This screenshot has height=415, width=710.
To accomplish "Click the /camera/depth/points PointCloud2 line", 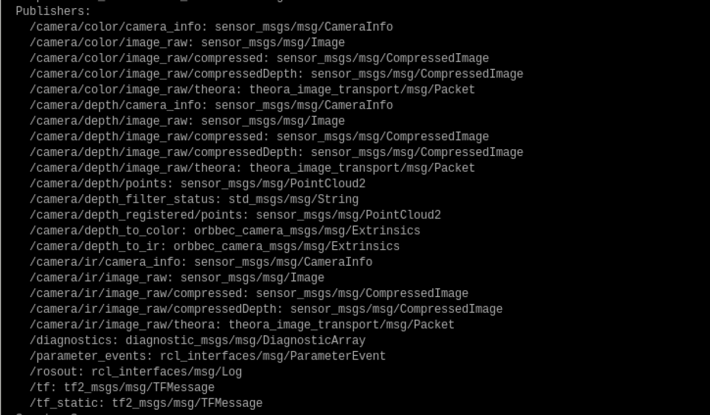I will coord(197,183).
